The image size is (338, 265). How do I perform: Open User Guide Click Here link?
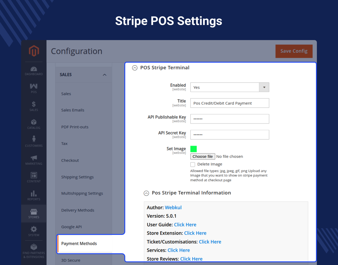[x=185, y=225]
